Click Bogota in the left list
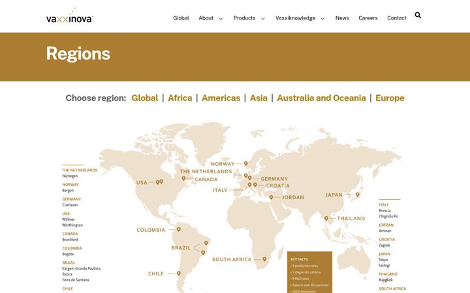The height and width of the screenshot is (293, 470). [68, 254]
